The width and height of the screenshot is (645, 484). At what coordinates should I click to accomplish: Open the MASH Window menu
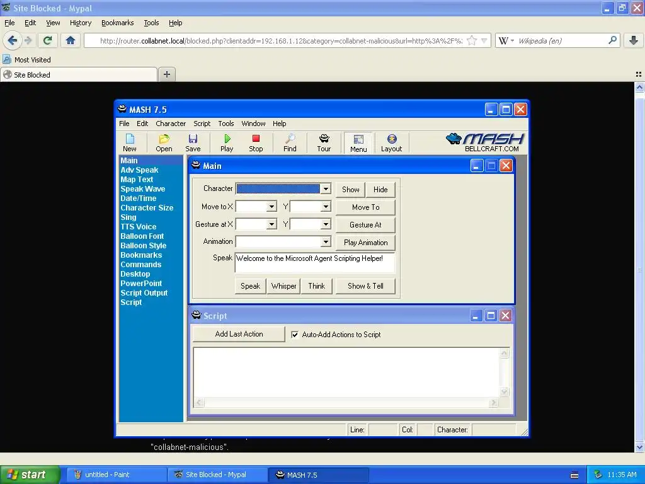pos(253,124)
